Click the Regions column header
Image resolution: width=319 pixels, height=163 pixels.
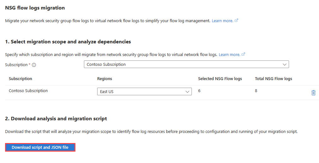pos(104,79)
